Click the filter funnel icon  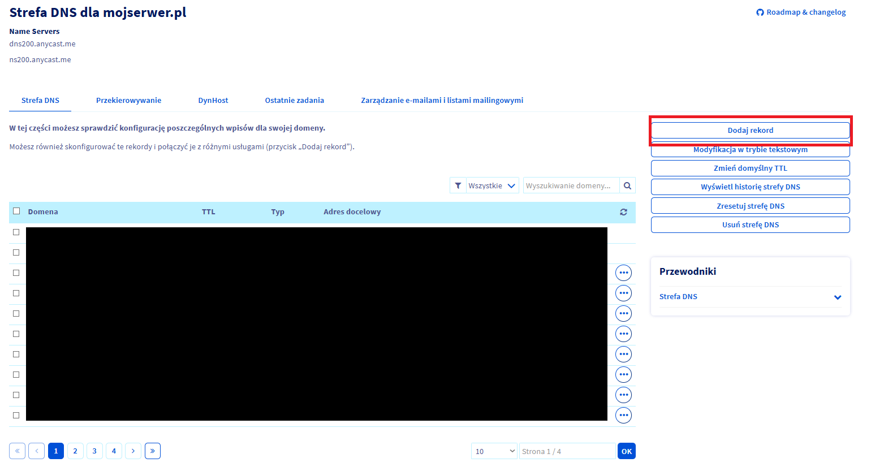(458, 185)
